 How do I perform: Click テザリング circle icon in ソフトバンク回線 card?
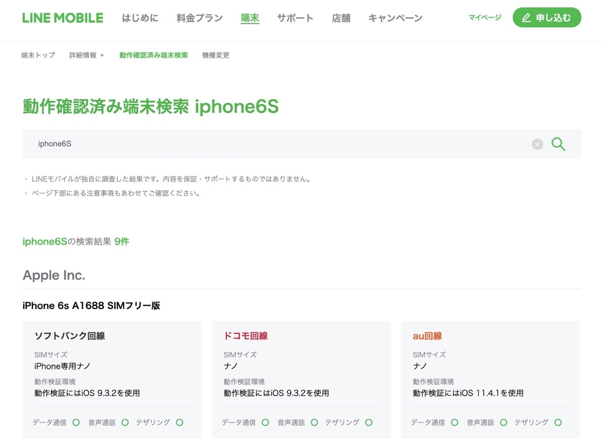179,422
